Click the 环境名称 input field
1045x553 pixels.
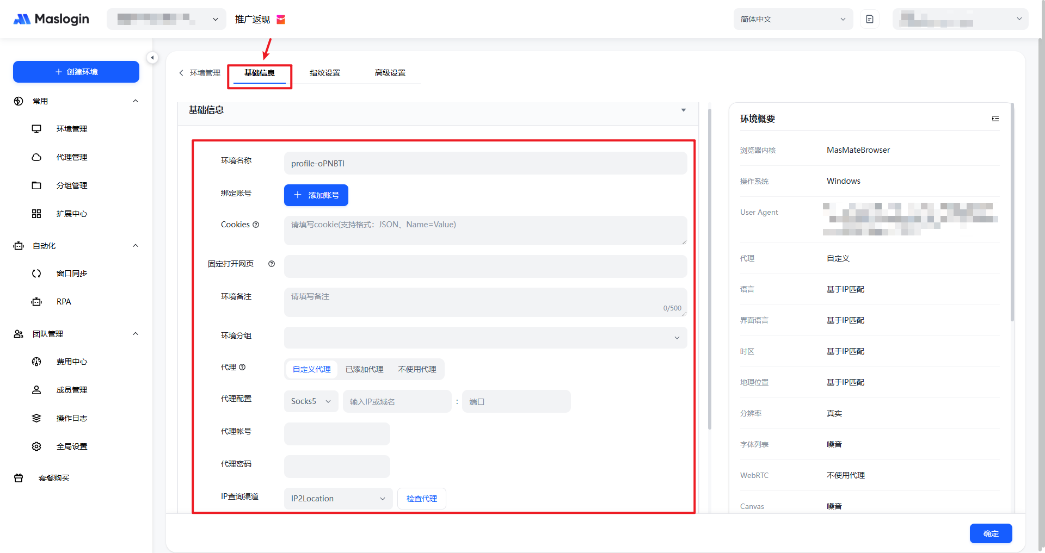(485, 164)
